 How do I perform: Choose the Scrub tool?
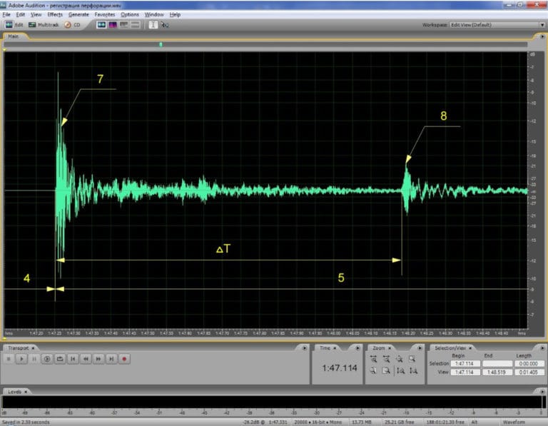(x=164, y=25)
